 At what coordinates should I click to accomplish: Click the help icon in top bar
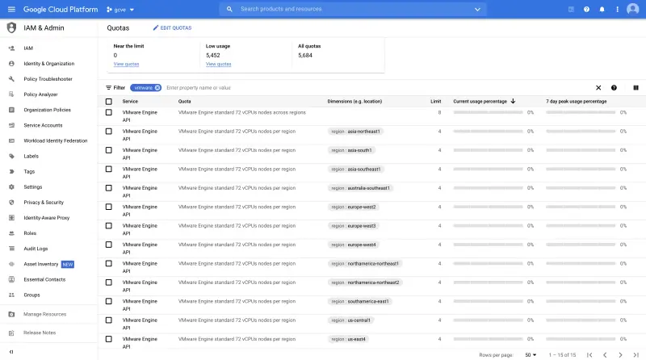click(x=586, y=9)
